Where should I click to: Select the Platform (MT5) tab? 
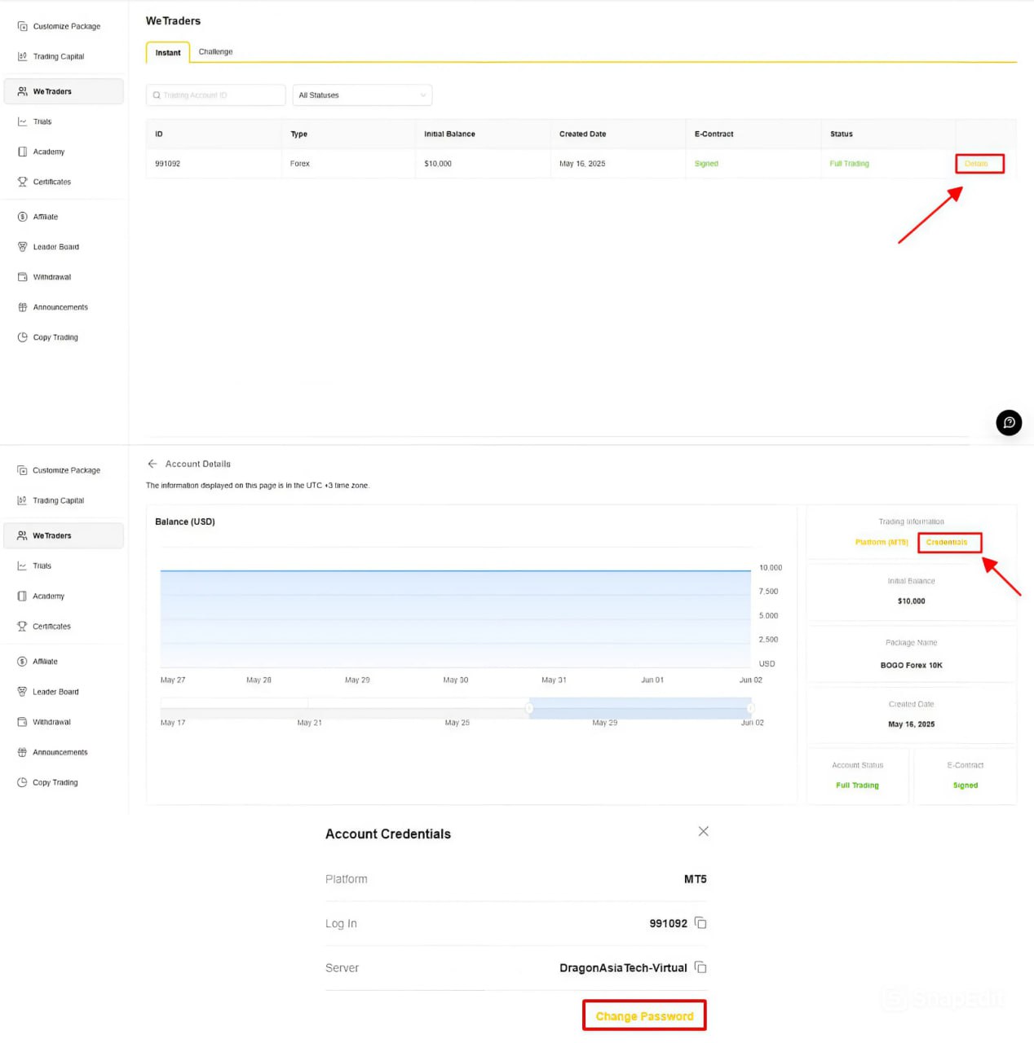pyautogui.click(x=882, y=542)
